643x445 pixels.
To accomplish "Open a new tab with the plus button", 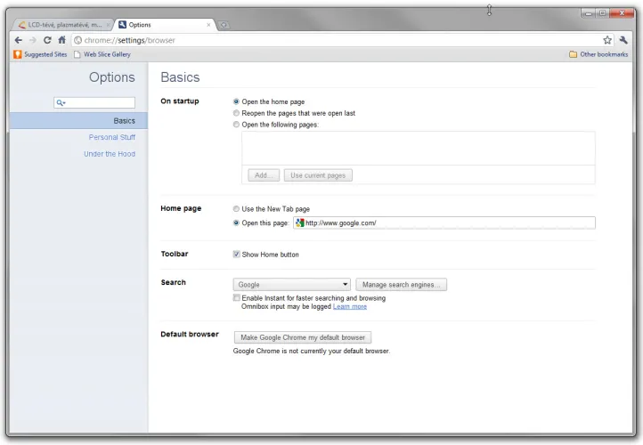I will pos(224,25).
